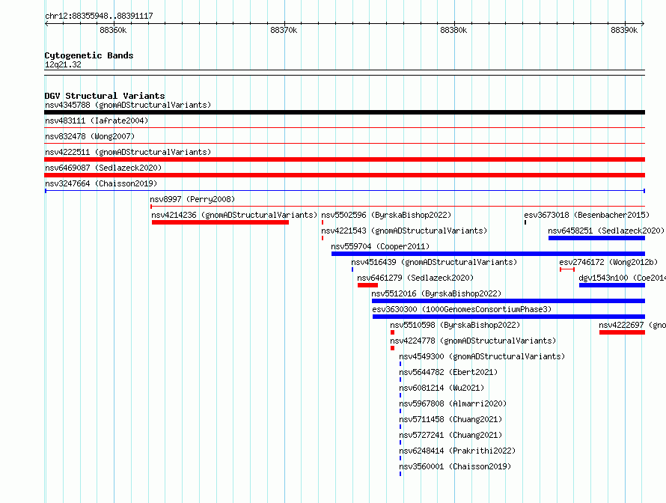Open nsv4549300 gnomAD variant label

[482, 356]
